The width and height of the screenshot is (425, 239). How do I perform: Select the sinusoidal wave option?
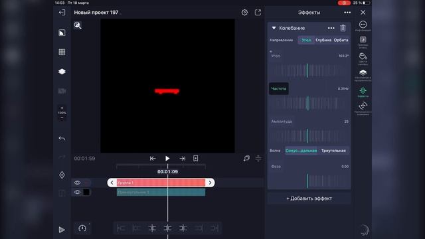(301, 151)
